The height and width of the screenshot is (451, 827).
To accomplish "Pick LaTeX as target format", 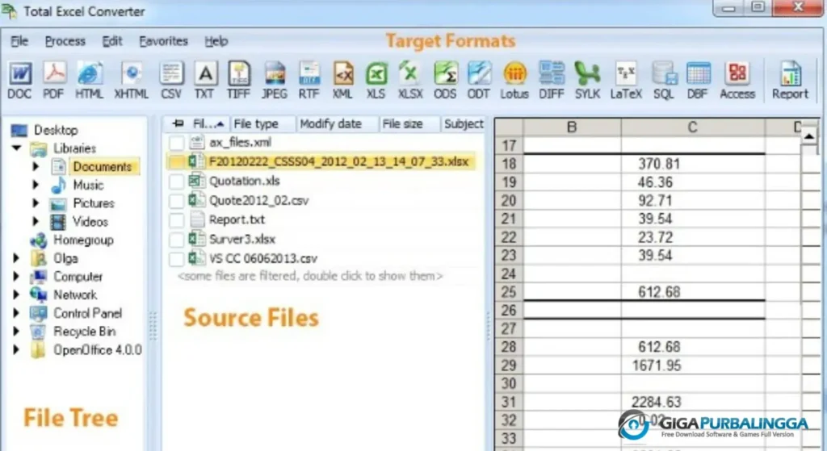I will click(x=626, y=80).
